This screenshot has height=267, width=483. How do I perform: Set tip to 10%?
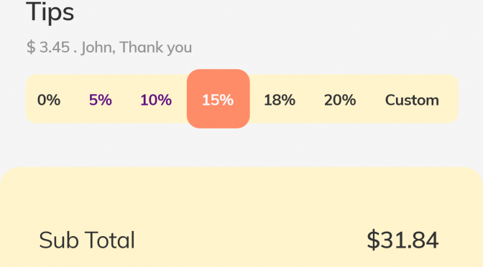pos(156,100)
